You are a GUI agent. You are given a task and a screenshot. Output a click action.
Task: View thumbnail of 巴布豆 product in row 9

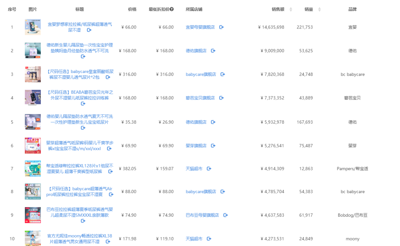33,215
